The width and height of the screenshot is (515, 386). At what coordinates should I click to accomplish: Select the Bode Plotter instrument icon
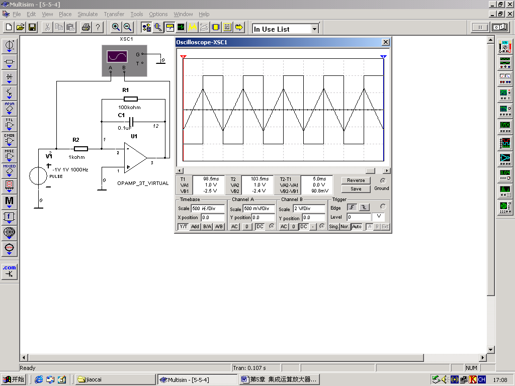coord(505,111)
